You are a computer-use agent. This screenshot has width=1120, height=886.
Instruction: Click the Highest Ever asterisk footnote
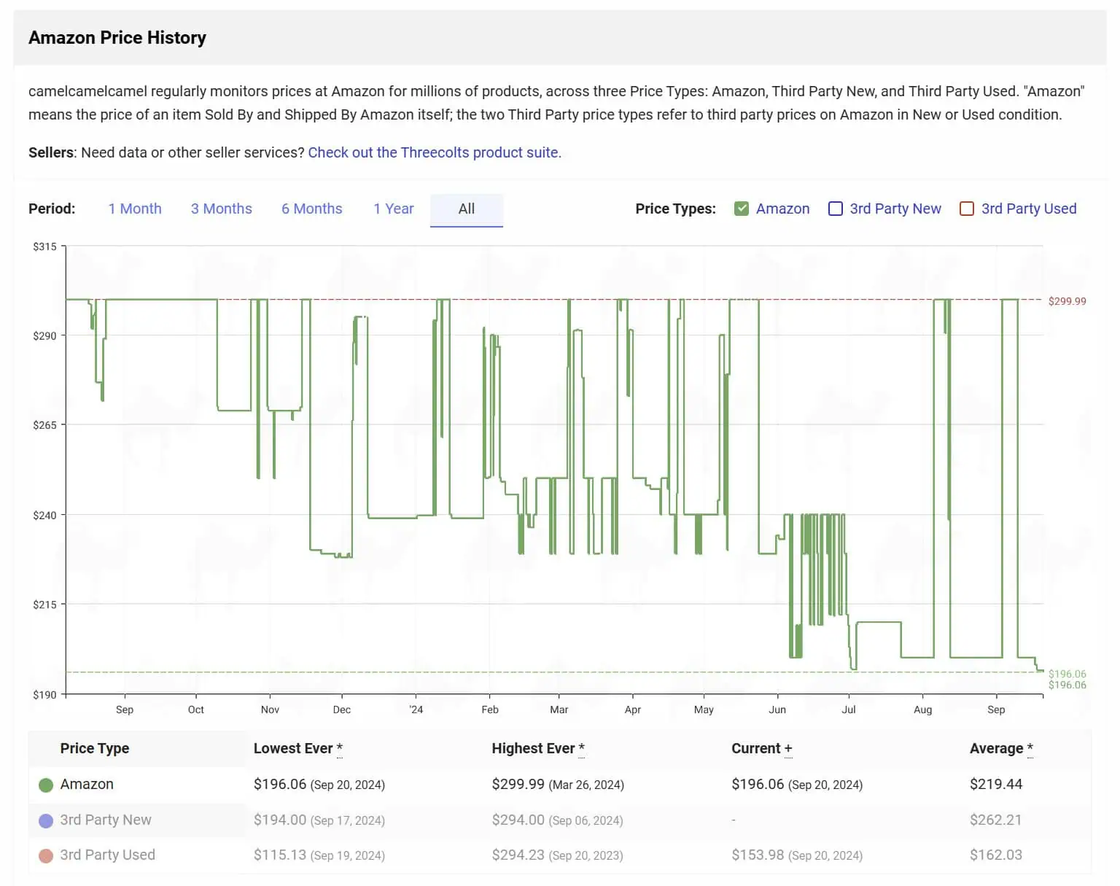[581, 748]
